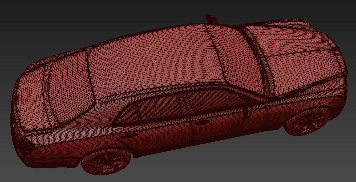Pick the taillight at the rear corner

click(x=26, y=147)
